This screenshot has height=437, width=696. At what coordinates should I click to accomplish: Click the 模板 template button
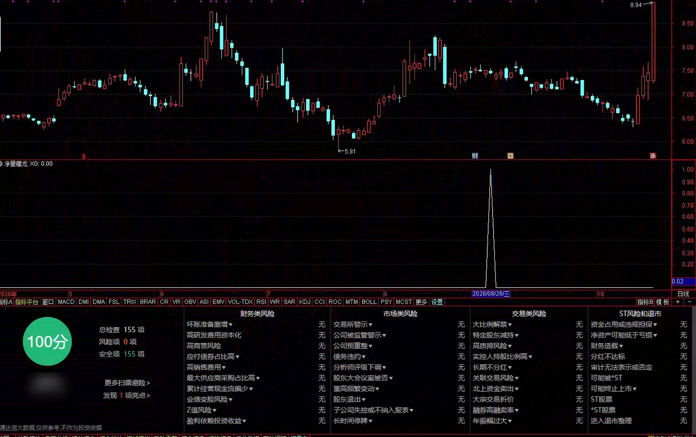(663, 302)
